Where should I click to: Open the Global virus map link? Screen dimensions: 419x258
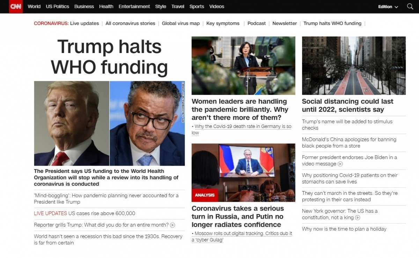point(181,23)
